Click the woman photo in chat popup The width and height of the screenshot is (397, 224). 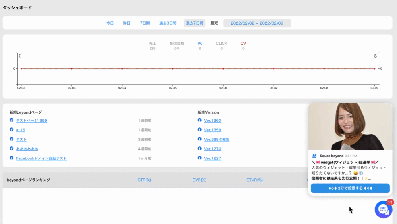point(350,126)
